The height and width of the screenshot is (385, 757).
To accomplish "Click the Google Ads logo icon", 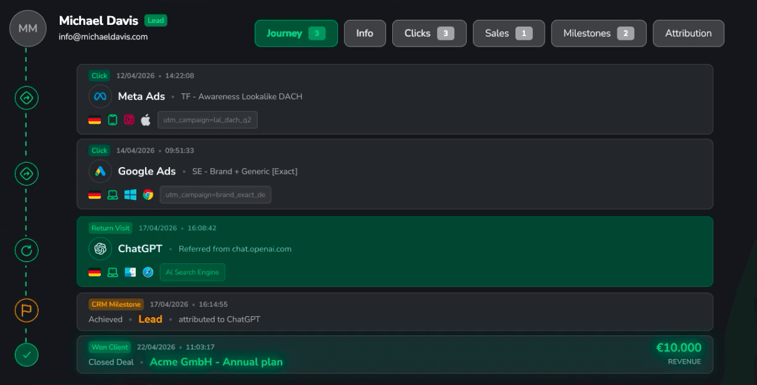I will click(100, 171).
